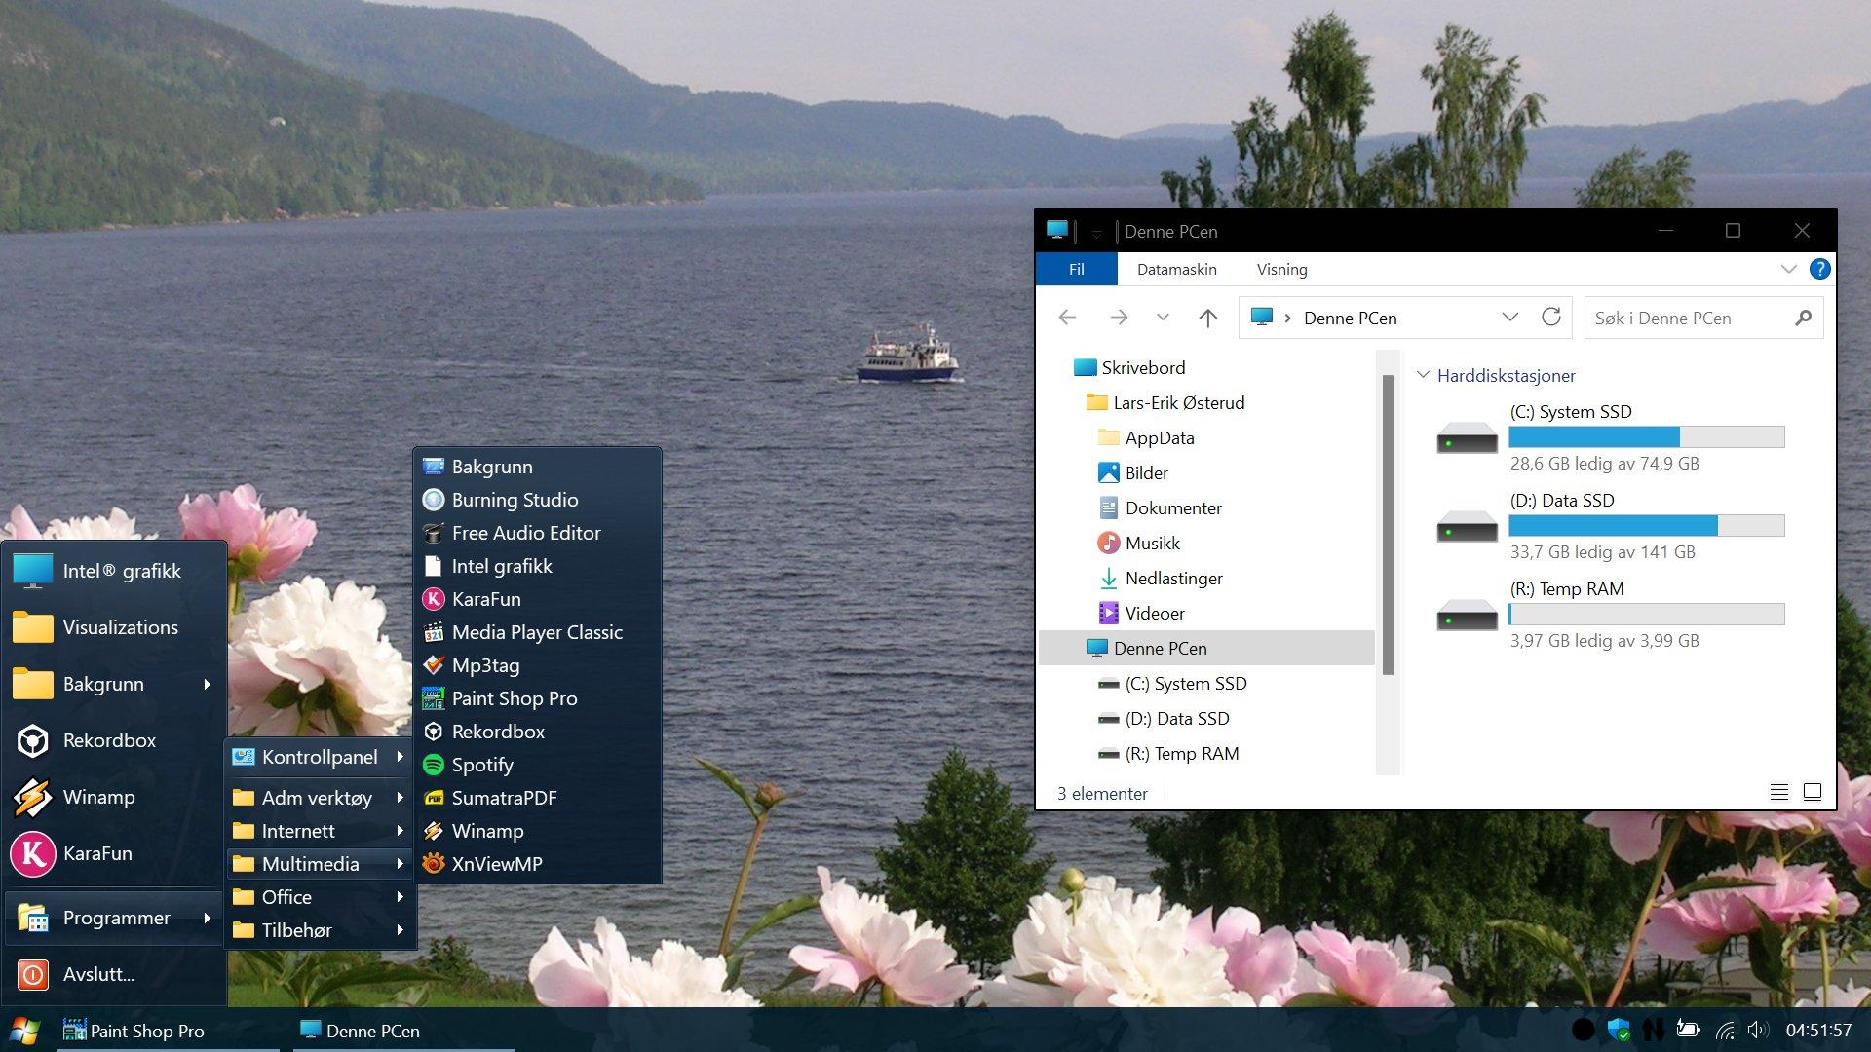
Task: Select the Paint Shop Pro taskbar button
Action: pos(169,1031)
